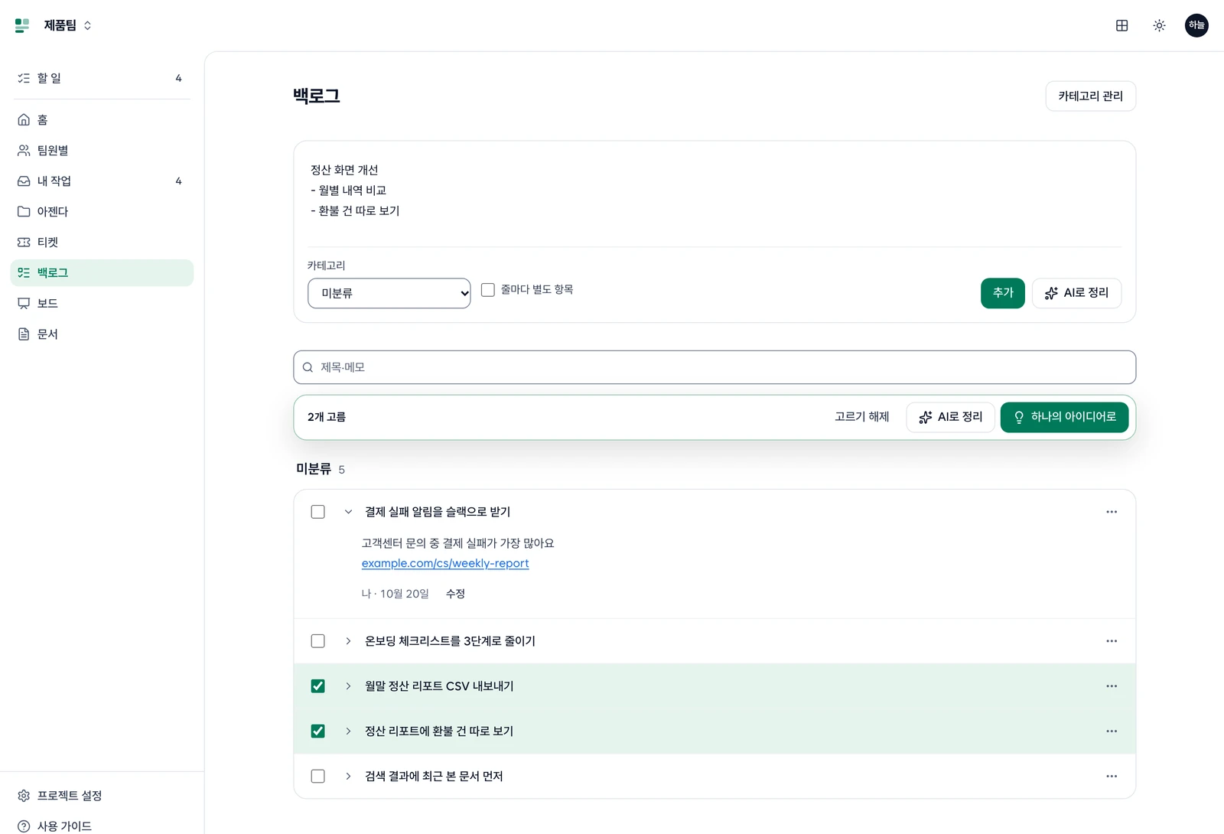The width and height of the screenshot is (1224, 834).
Task: Check the box for 온보딩 체크리스트를 3단계로 줄이기
Action: 318,641
